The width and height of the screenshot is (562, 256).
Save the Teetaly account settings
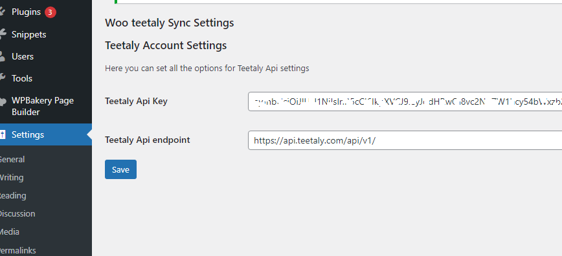point(120,169)
